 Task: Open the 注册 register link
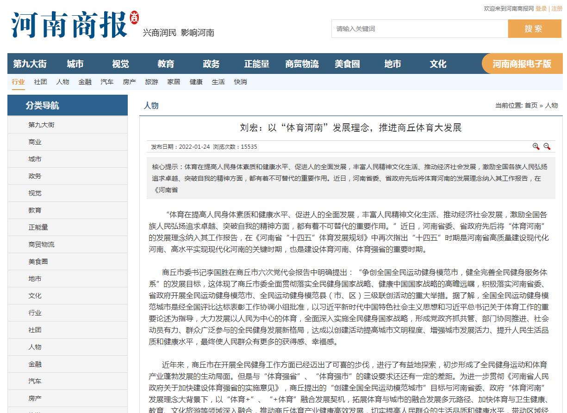tap(557, 8)
